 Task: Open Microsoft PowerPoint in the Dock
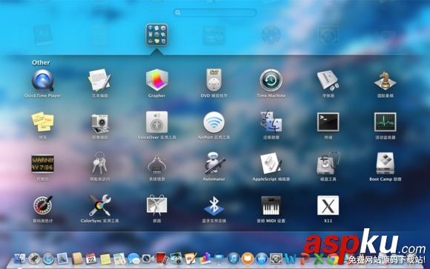(x=305, y=259)
